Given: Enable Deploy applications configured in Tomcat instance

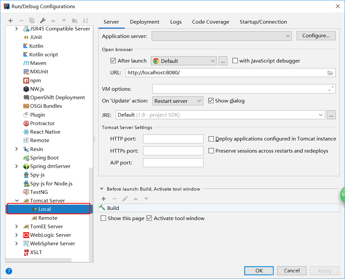Looking at the screenshot, I should pyautogui.click(x=211, y=139).
